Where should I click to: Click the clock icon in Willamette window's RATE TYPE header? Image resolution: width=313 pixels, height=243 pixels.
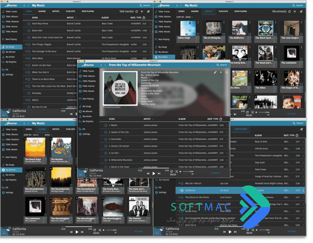click(x=221, y=119)
